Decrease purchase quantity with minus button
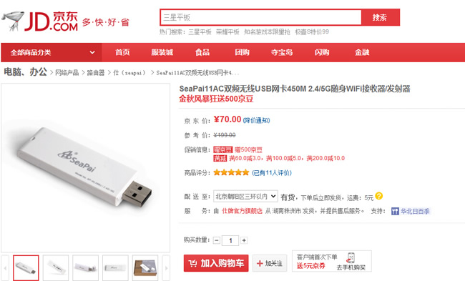The width and height of the screenshot is (465, 281). tap(217, 240)
